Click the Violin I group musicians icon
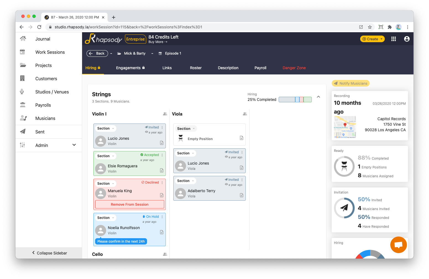This screenshot has height=279, width=429. (165, 114)
